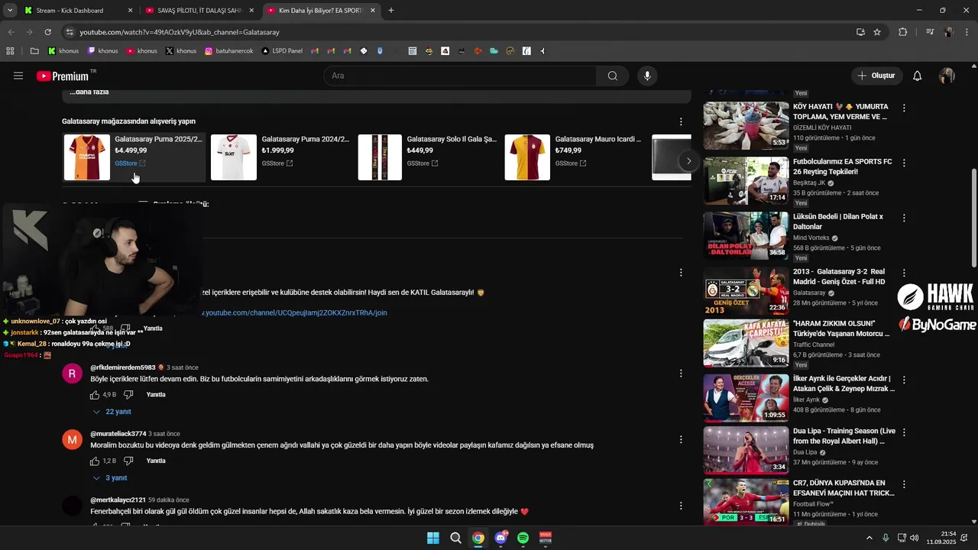Show hidden system tray icons
The image size is (978, 550).
pyautogui.click(x=869, y=538)
